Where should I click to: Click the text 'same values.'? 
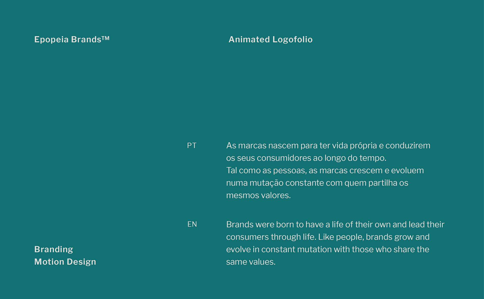251,262
